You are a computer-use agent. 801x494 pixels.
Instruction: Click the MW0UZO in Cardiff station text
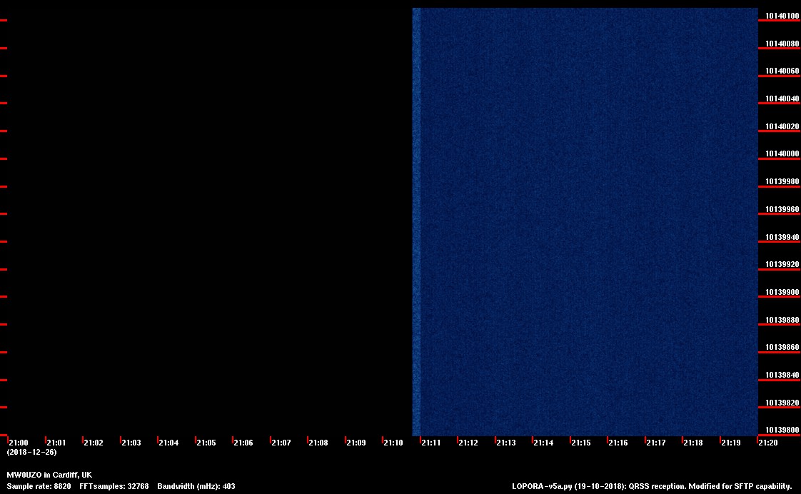49,475
